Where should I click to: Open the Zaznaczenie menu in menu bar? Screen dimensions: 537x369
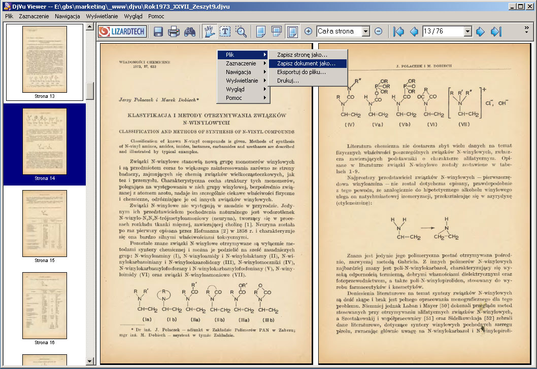(34, 16)
